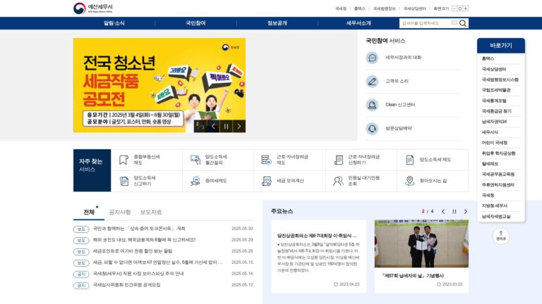
Task: Pause the main banner slideshow
Action: pos(226,127)
